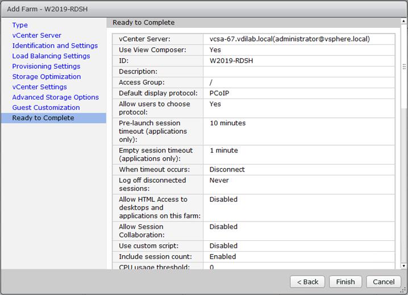Viewport: 408px width, 295px height.
Task: Click 'Allow Session Collaboration:' label
Action: (x=141, y=231)
